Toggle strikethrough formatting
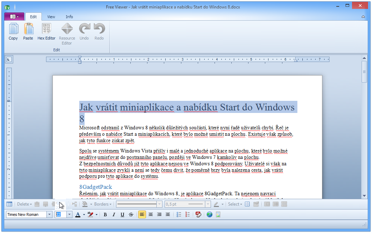Screen dimensions: 372x233 click(x=131, y=214)
